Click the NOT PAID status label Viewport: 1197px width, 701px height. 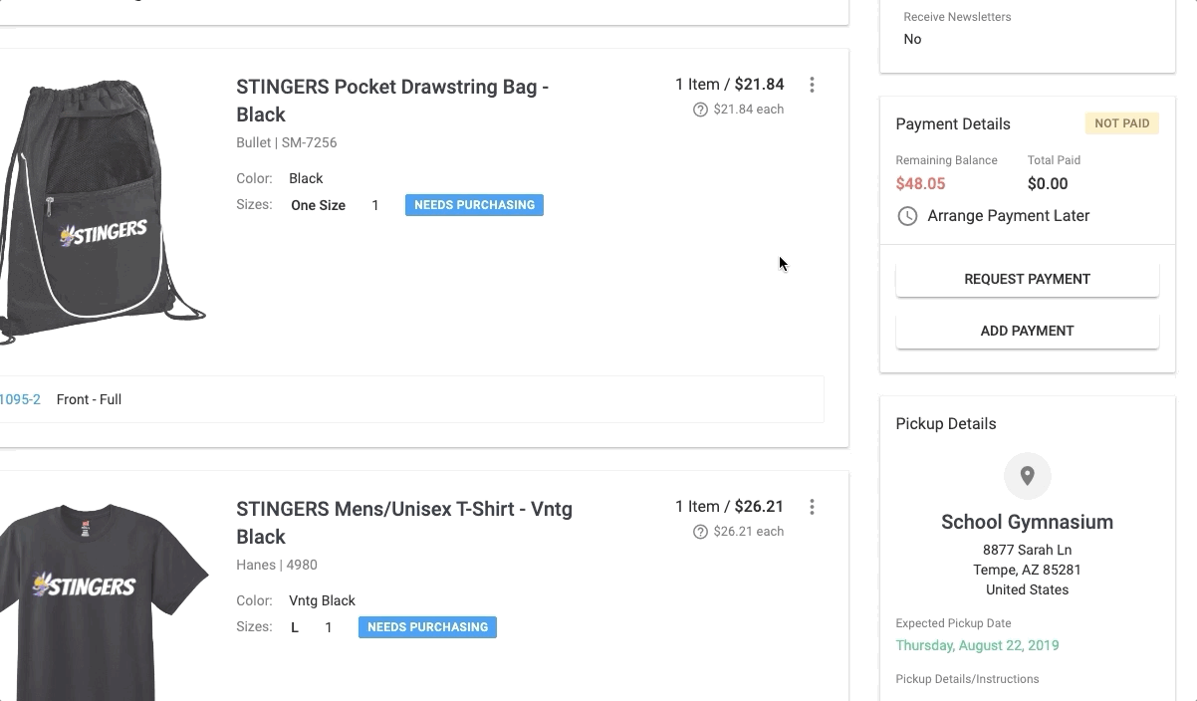(x=1121, y=123)
